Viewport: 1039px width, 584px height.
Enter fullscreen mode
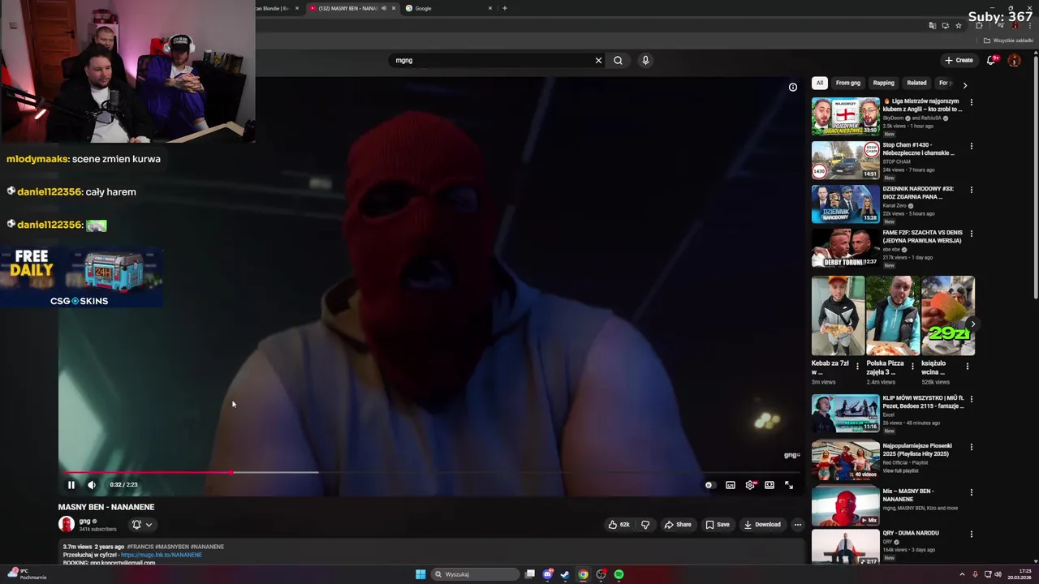coord(789,485)
